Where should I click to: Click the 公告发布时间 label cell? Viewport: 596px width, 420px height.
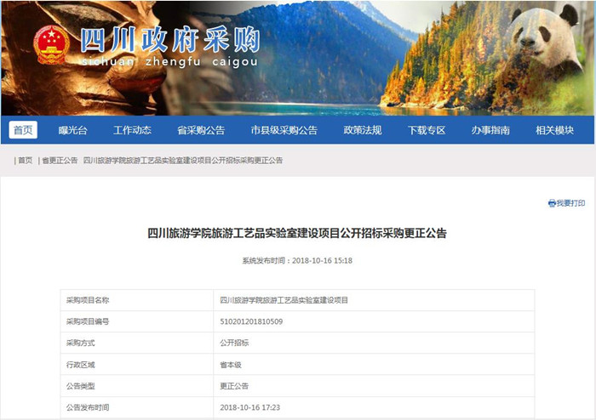[x=137, y=407]
